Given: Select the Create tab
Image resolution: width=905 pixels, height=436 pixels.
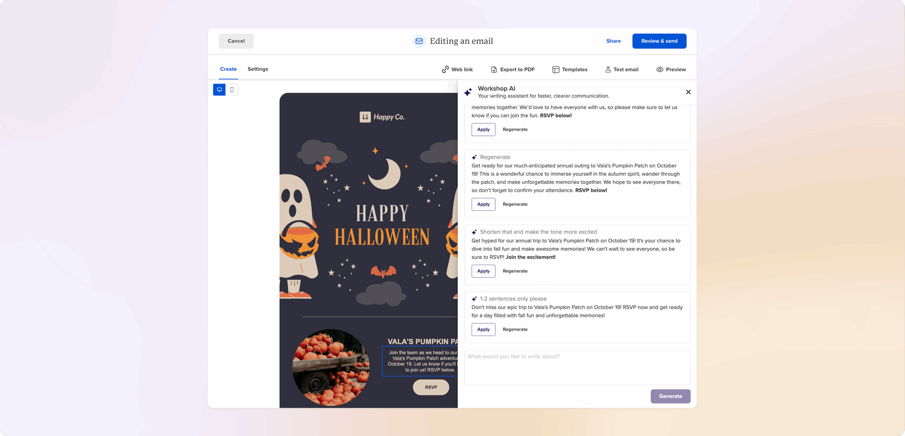Looking at the screenshot, I should tap(228, 69).
